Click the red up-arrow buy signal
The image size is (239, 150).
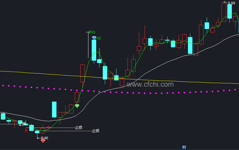click(26, 130)
